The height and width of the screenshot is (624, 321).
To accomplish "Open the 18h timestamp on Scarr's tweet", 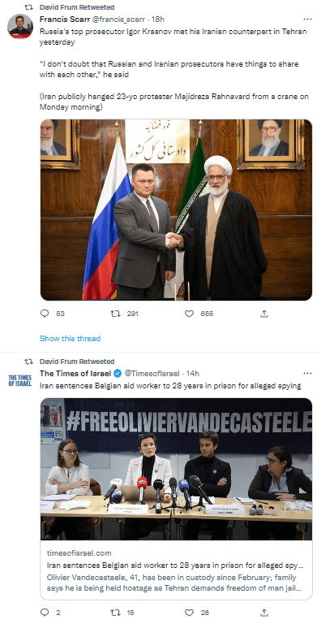I will pos(159,19).
